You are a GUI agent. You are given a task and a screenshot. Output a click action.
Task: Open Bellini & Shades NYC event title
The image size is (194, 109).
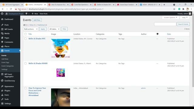point(37,39)
